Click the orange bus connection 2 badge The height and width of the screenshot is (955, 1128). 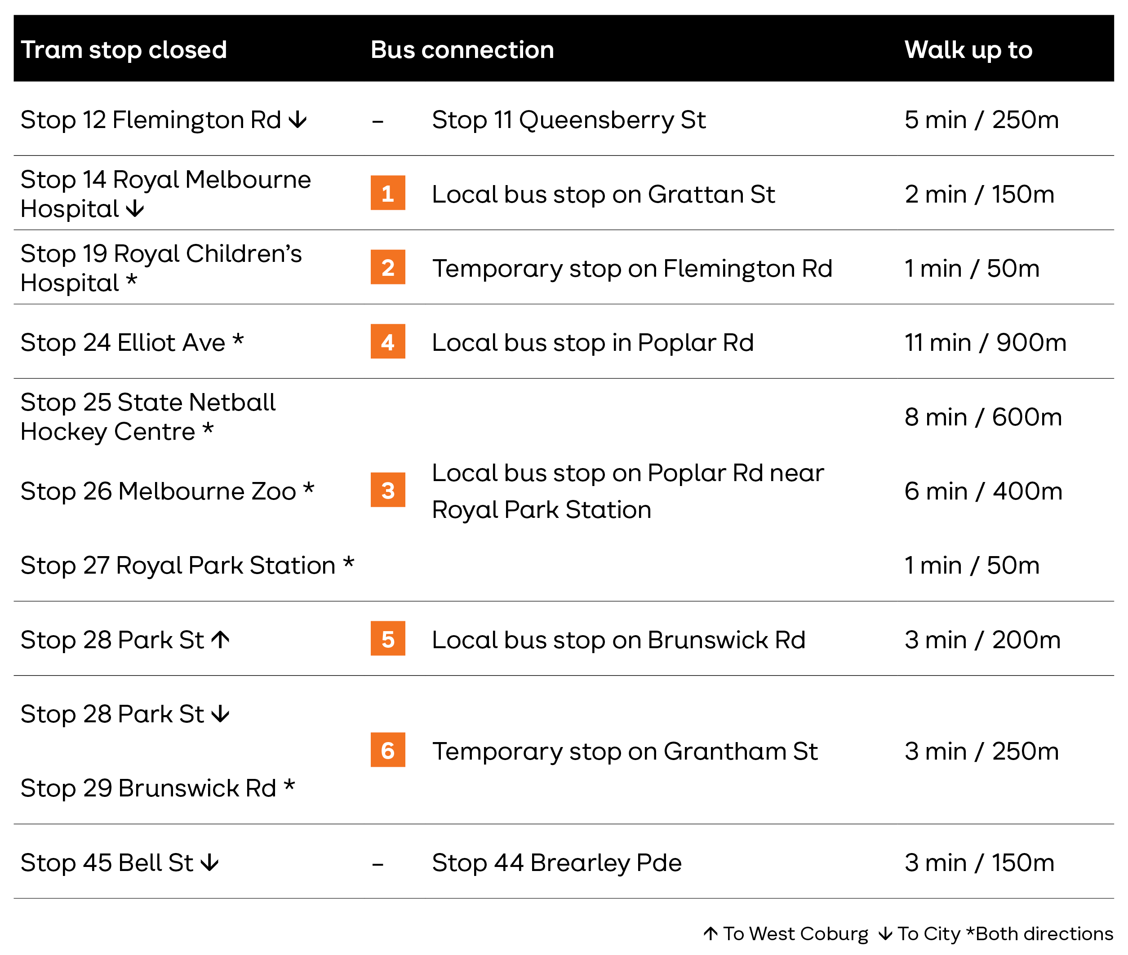click(388, 267)
